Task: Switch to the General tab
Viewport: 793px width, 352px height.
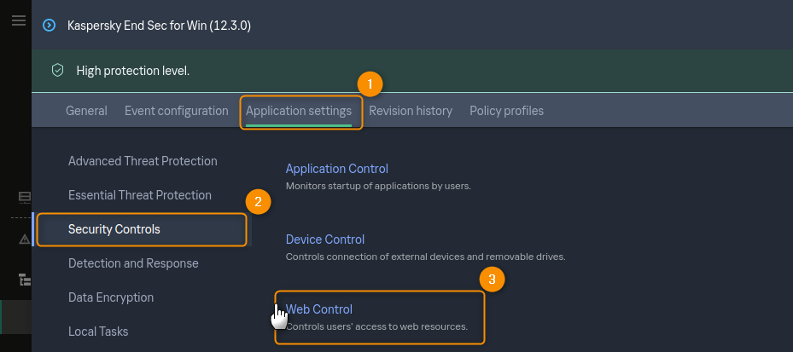Action: coord(86,111)
